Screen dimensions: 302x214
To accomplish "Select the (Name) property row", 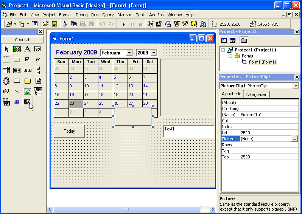I will coord(260,115).
